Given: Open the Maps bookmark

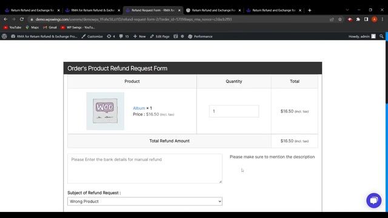Looking at the screenshot, I should 32,27.
